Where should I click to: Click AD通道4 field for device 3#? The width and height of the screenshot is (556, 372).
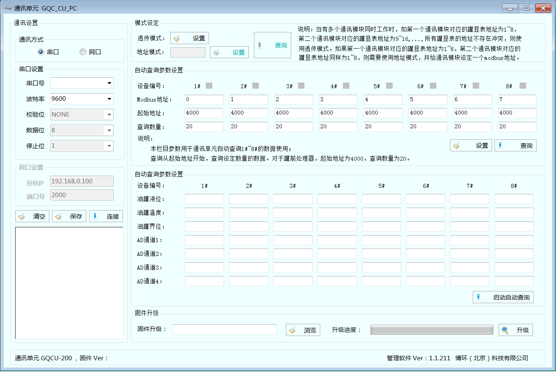[x=293, y=281]
